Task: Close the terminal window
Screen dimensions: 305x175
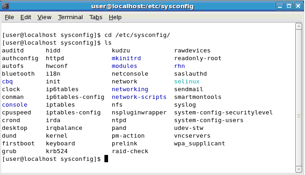Action: pos(298,6)
